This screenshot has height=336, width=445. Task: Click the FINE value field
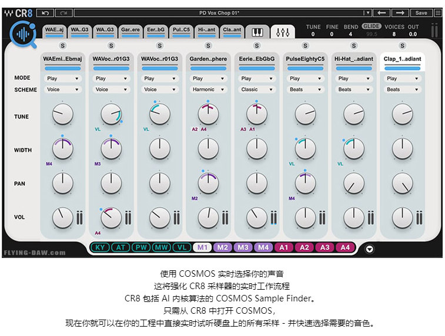pos(332,34)
